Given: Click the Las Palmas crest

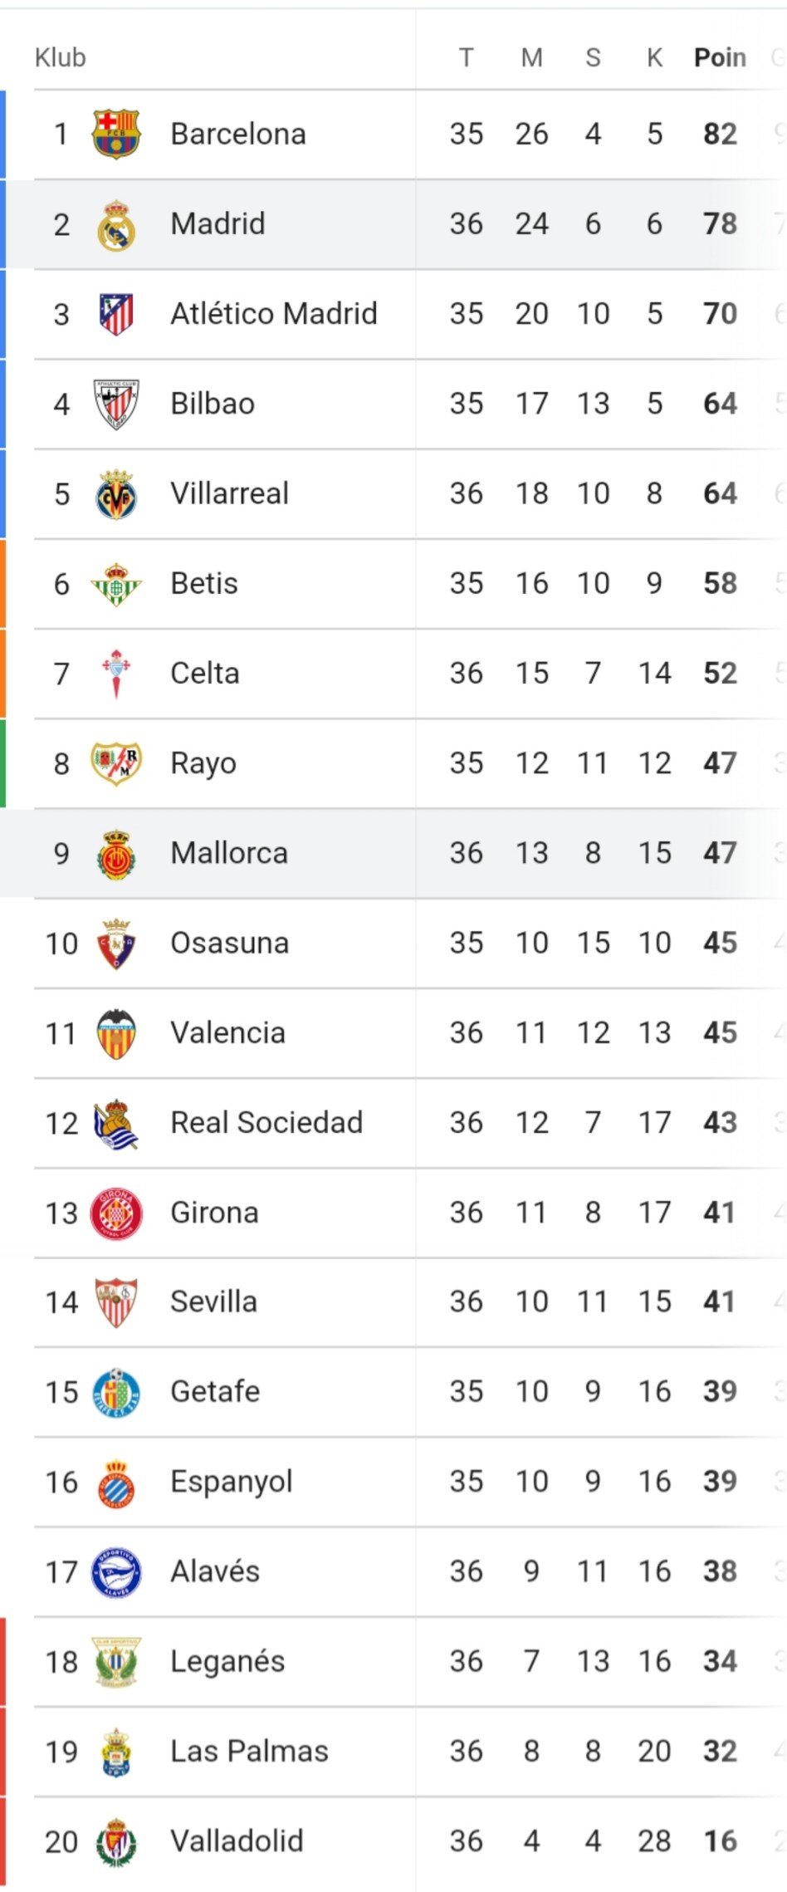Looking at the screenshot, I should [116, 1752].
